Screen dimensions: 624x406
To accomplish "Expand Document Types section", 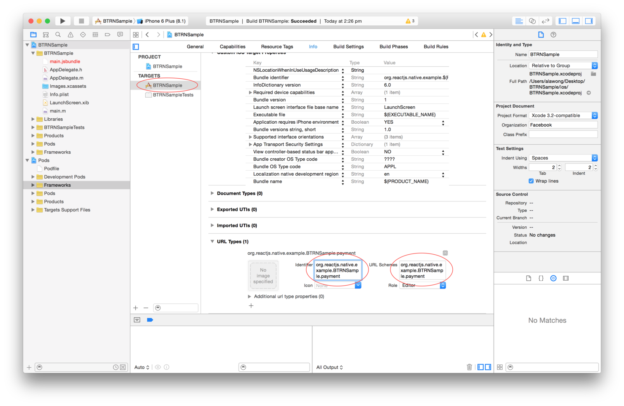I will pos(212,193).
